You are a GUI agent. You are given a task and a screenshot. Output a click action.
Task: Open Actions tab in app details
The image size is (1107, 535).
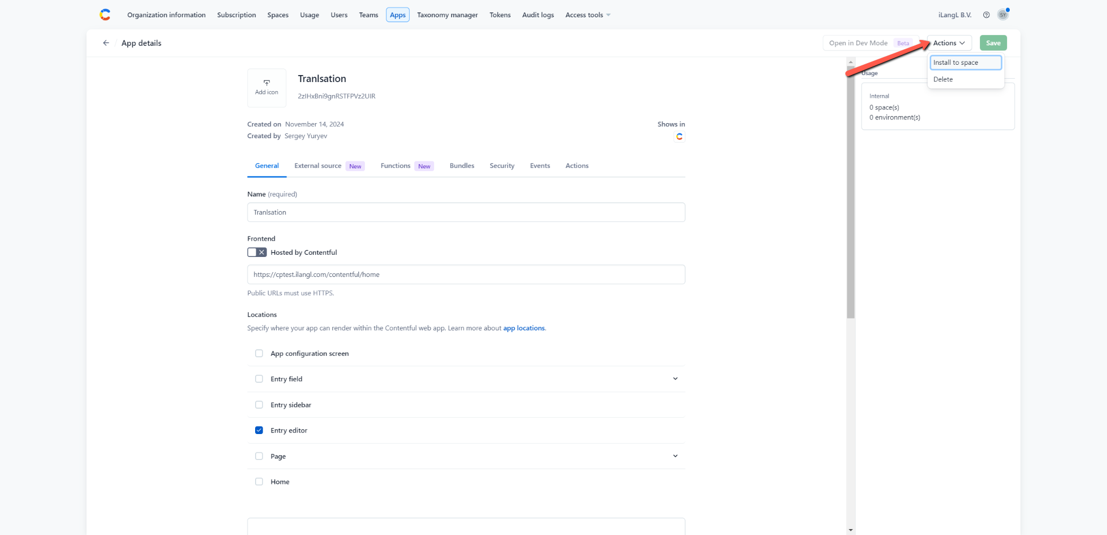[x=577, y=166]
